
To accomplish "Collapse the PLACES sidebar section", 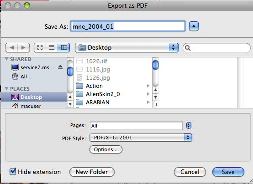I will point(6,89).
